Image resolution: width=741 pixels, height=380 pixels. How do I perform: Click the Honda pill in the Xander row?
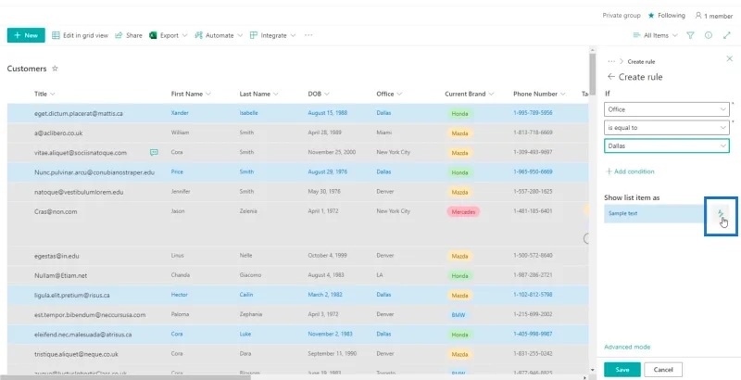[459, 114]
